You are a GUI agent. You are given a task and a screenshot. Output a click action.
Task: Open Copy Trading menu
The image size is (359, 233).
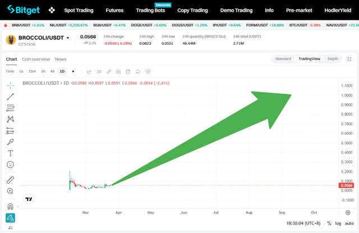[x=192, y=10]
